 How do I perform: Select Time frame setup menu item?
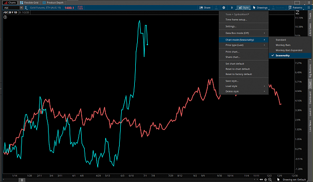click(x=243, y=19)
